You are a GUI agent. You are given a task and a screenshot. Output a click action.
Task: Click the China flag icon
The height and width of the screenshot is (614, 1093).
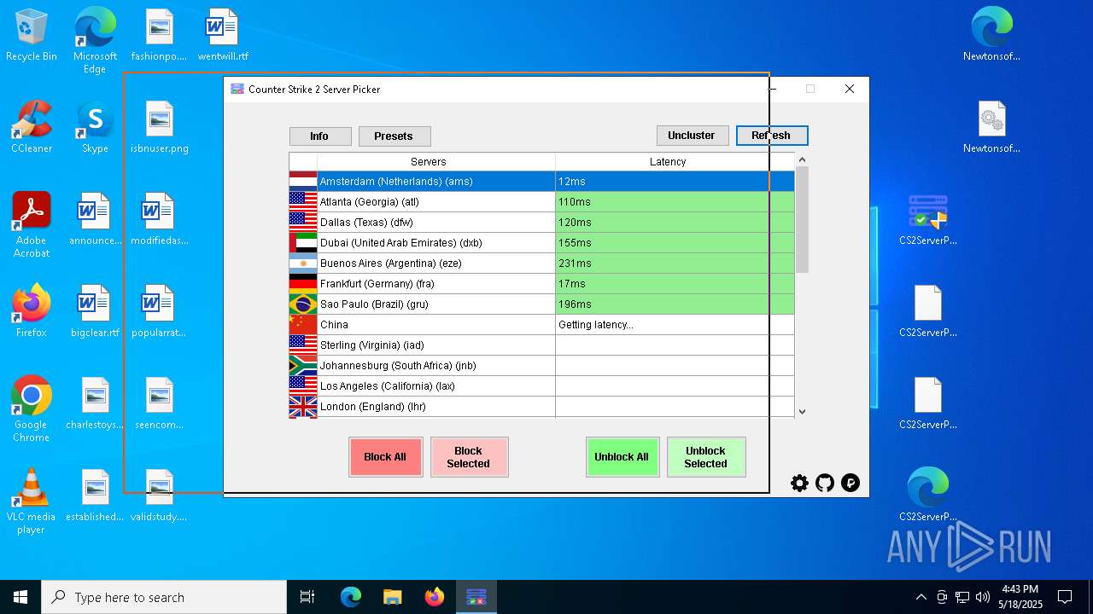tap(303, 325)
